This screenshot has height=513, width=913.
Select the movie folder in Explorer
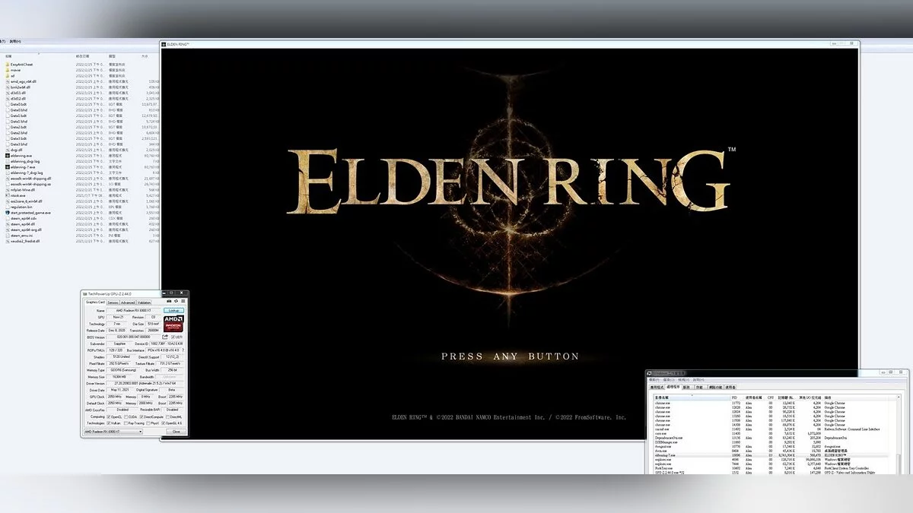(15, 70)
